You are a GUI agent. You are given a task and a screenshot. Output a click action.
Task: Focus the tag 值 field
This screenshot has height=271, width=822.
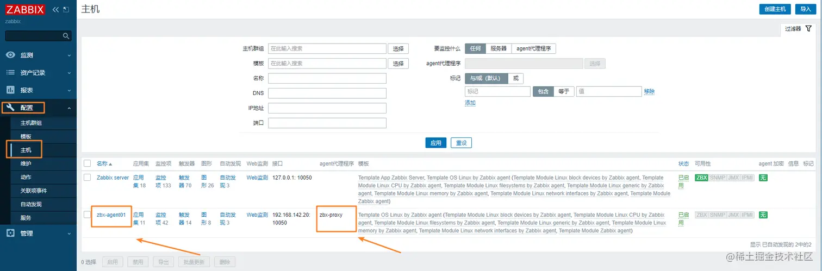(x=609, y=91)
